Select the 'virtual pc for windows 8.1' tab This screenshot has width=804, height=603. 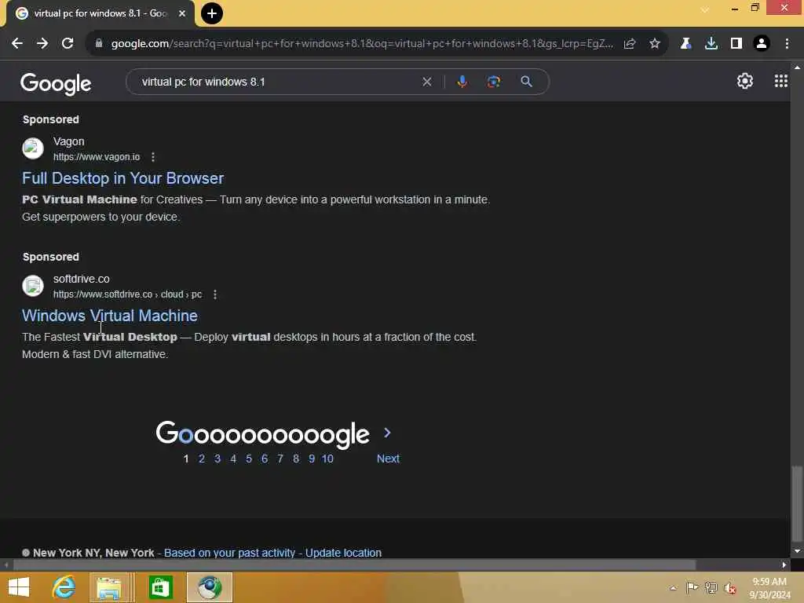(x=100, y=13)
